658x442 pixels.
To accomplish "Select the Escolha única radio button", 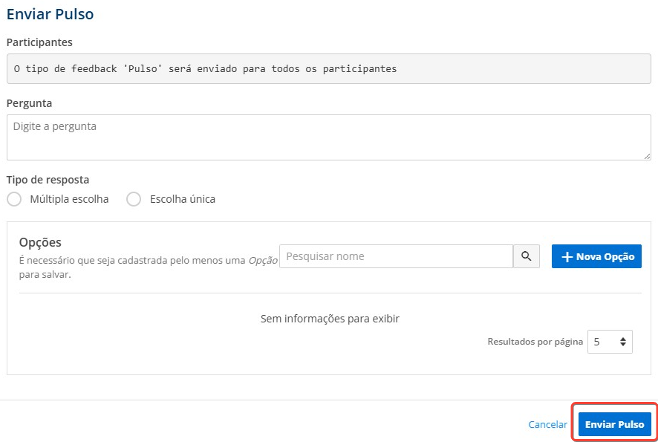I will (x=134, y=199).
